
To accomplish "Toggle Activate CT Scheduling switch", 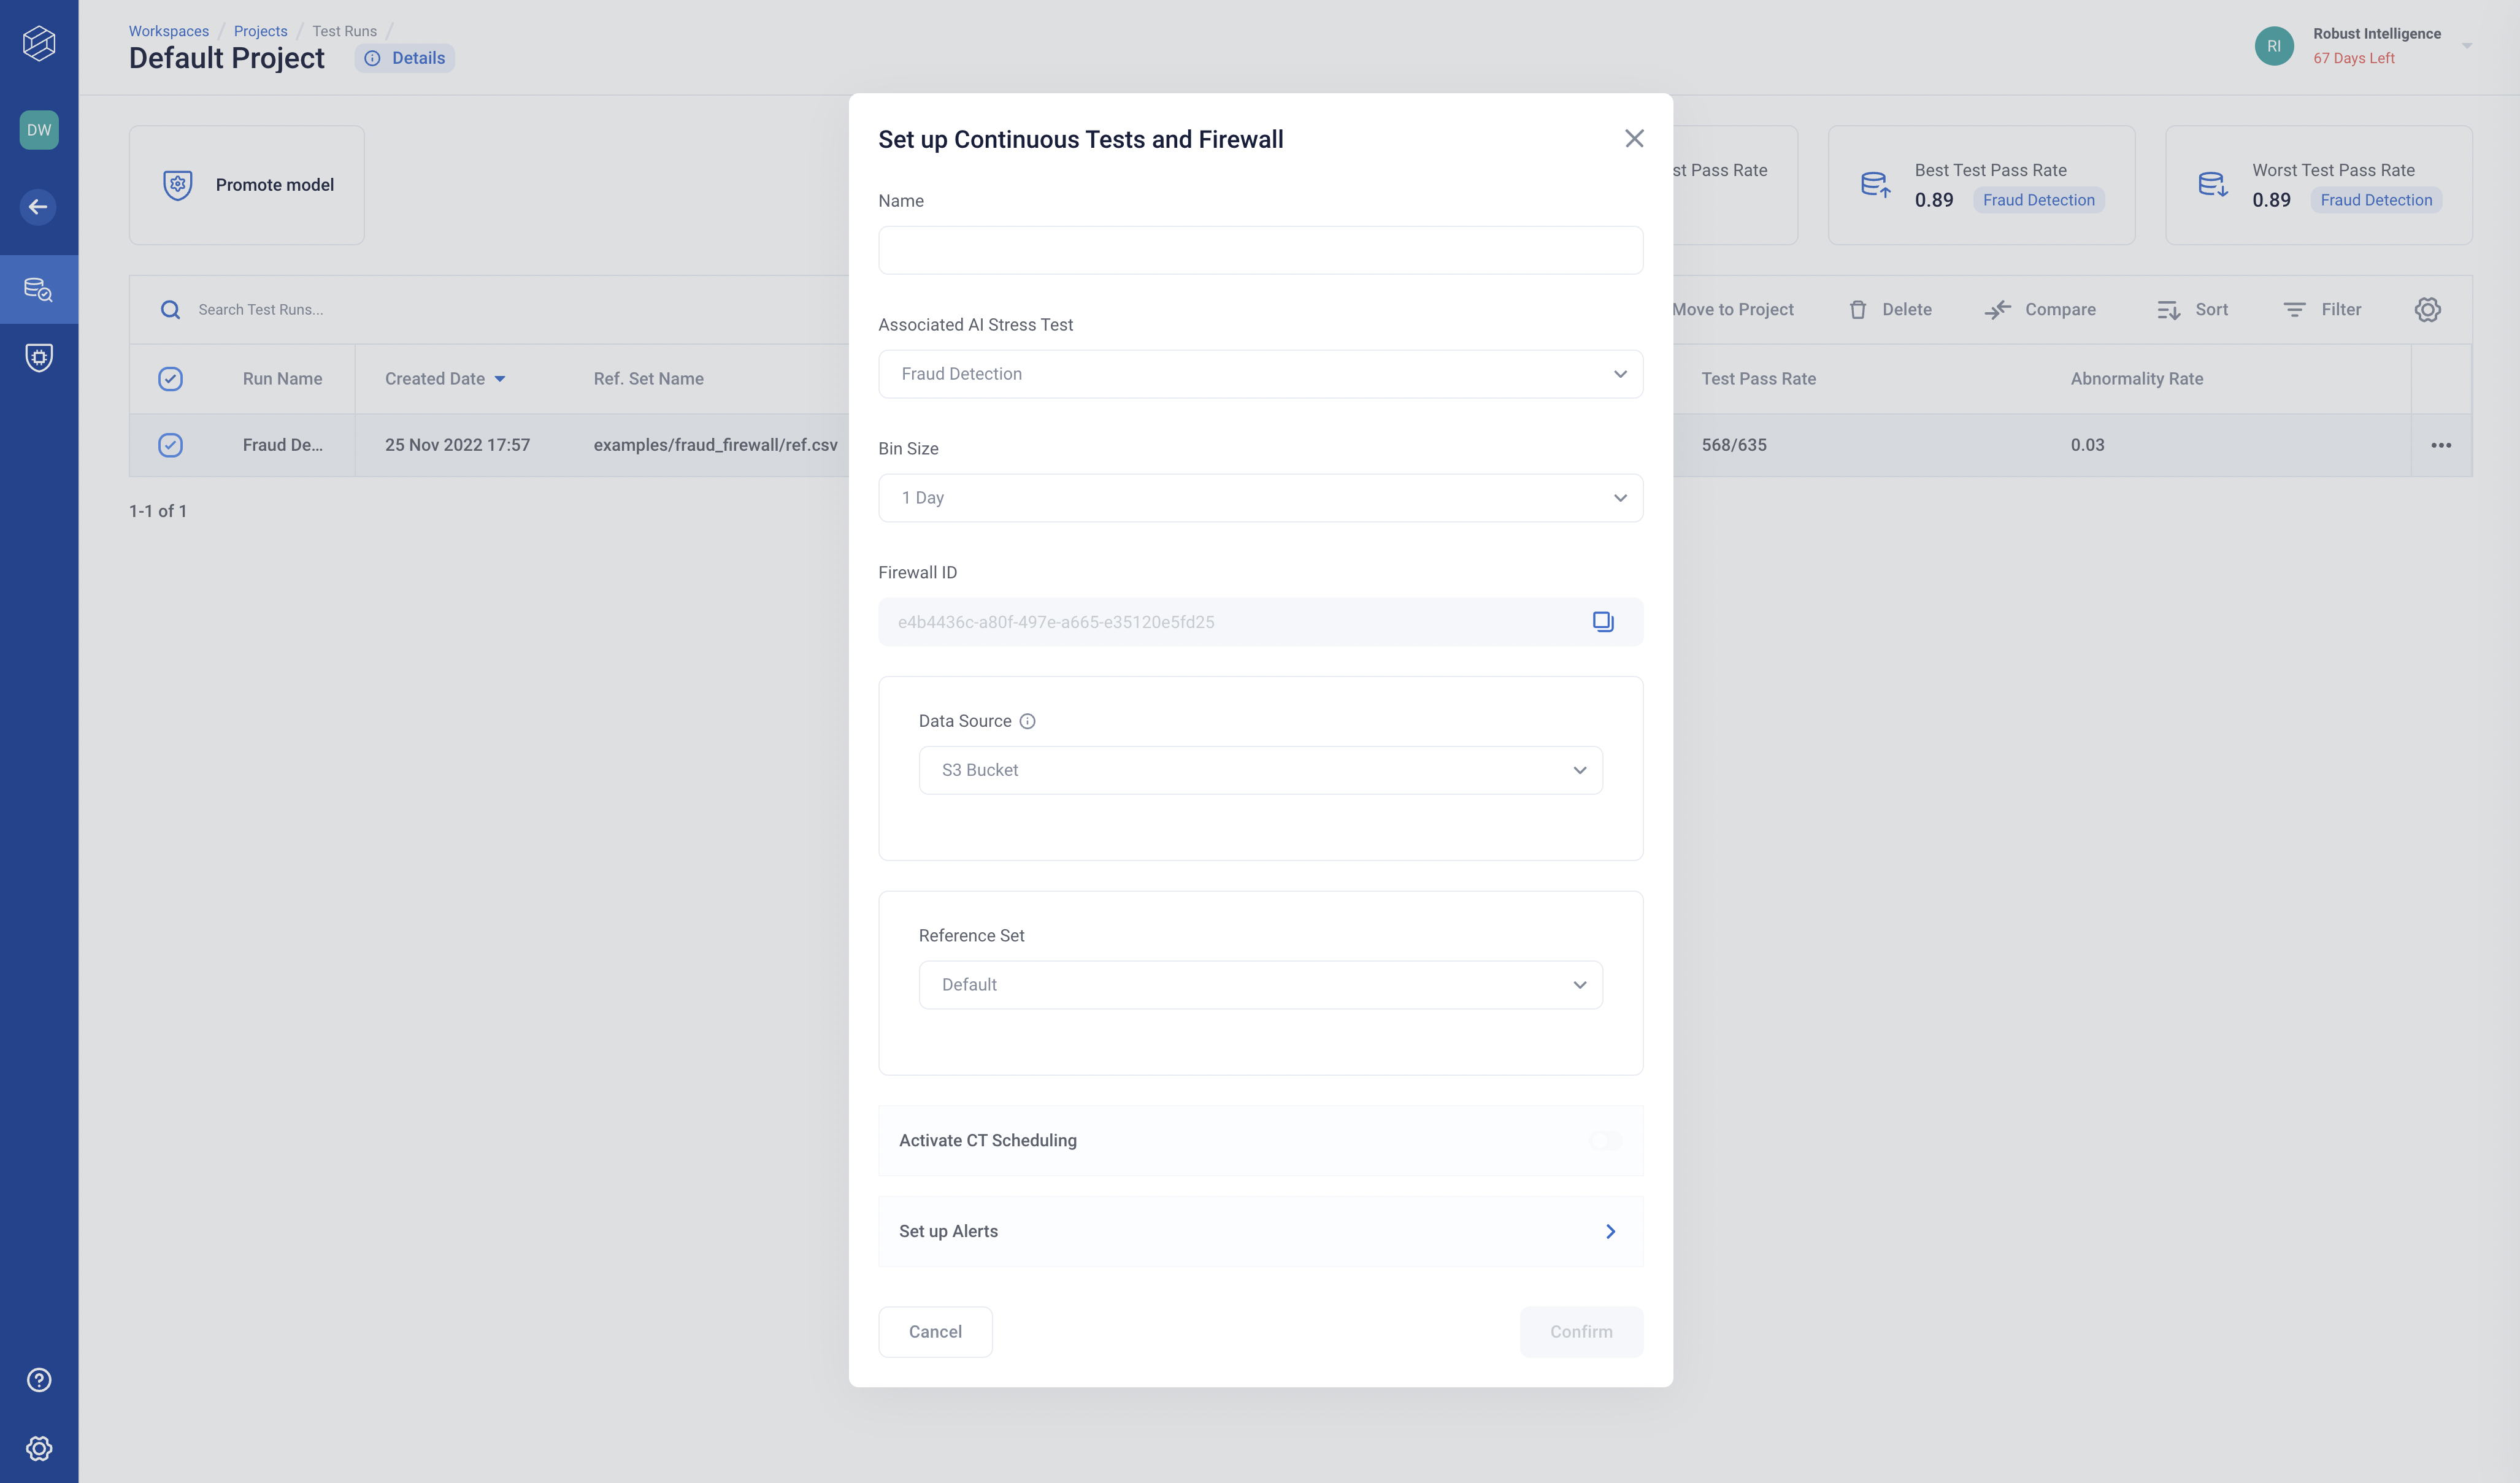I will (1605, 1140).
